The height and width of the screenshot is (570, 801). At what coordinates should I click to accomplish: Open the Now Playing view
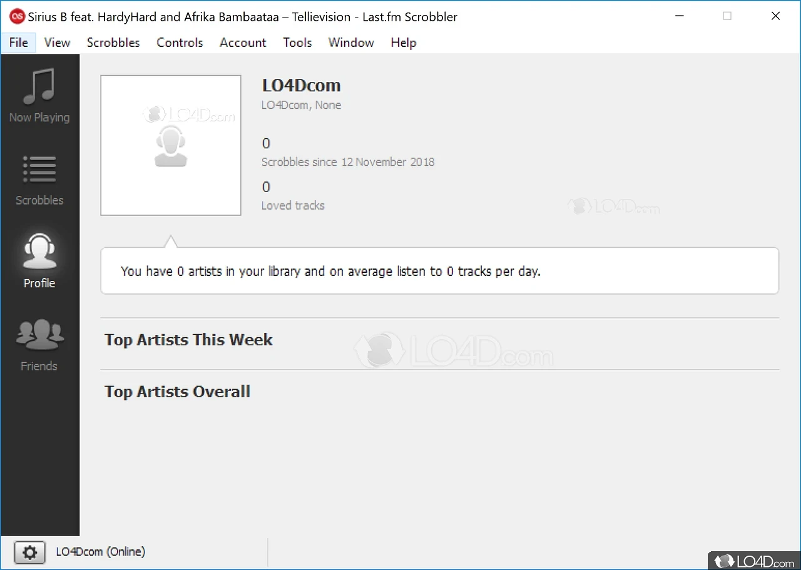click(x=39, y=96)
